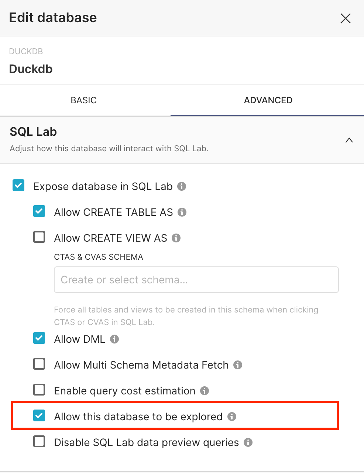Enable Allow CREATE VIEW AS
Image resolution: width=364 pixels, height=473 pixels.
[x=39, y=237]
